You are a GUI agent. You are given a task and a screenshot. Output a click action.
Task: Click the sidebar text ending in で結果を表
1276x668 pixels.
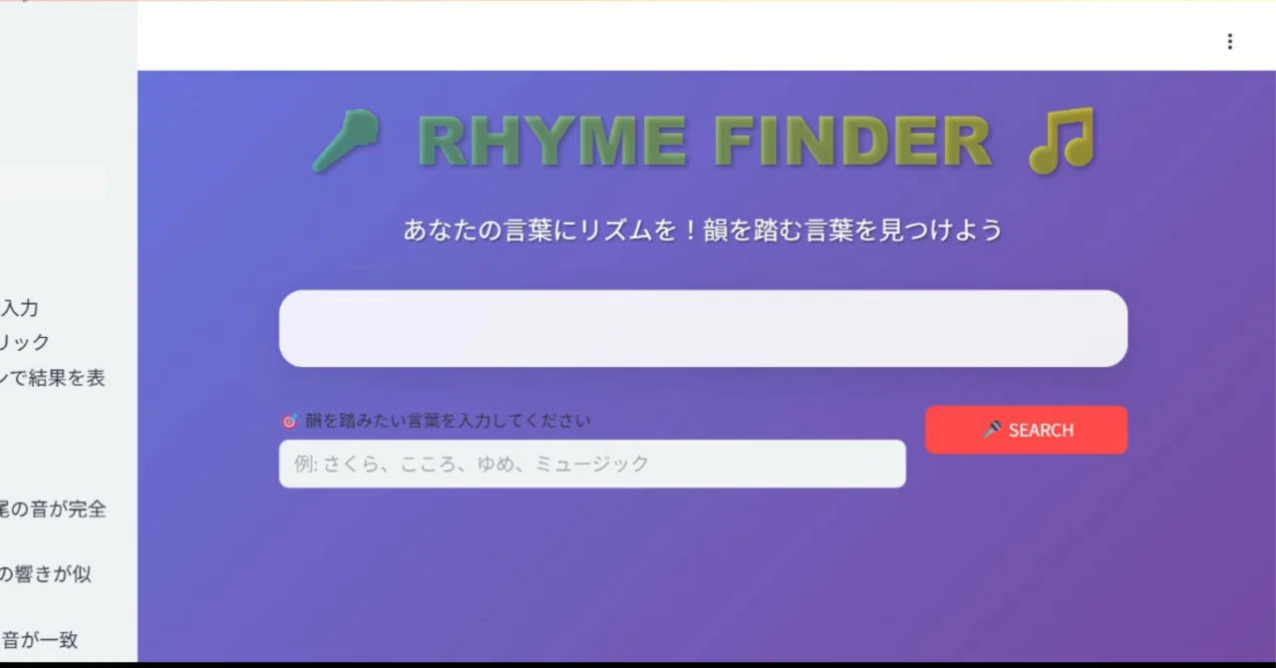pyautogui.click(x=53, y=377)
